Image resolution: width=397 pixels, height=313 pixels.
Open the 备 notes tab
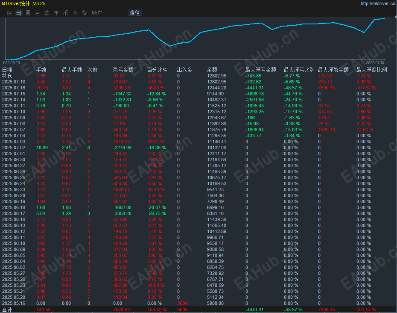click(x=85, y=13)
